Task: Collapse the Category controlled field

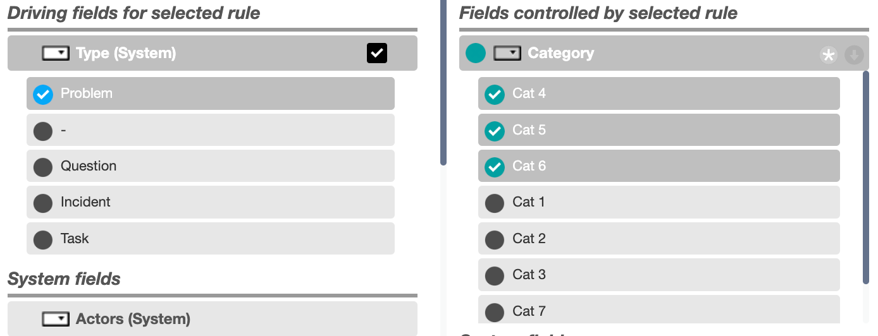Action: point(664,53)
